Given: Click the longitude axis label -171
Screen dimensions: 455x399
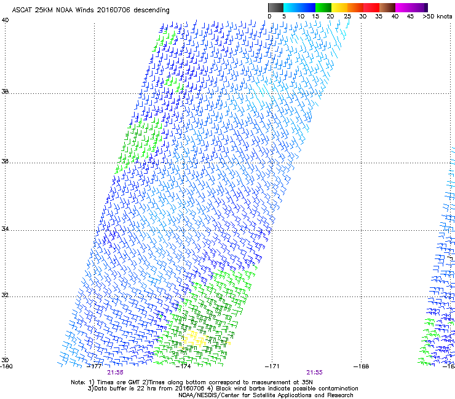Looking at the screenshot, I should click(x=272, y=366).
